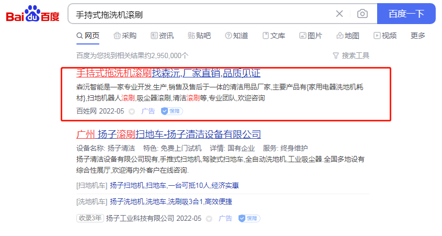442x236 pixels.
Task: Expand the 更多 menu
Action: coord(418,36)
